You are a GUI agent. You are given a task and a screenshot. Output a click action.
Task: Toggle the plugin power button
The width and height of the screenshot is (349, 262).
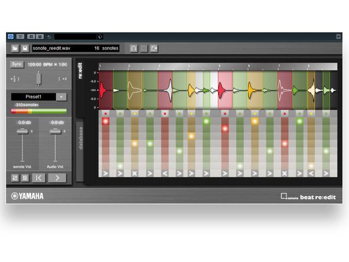[x=10, y=37]
